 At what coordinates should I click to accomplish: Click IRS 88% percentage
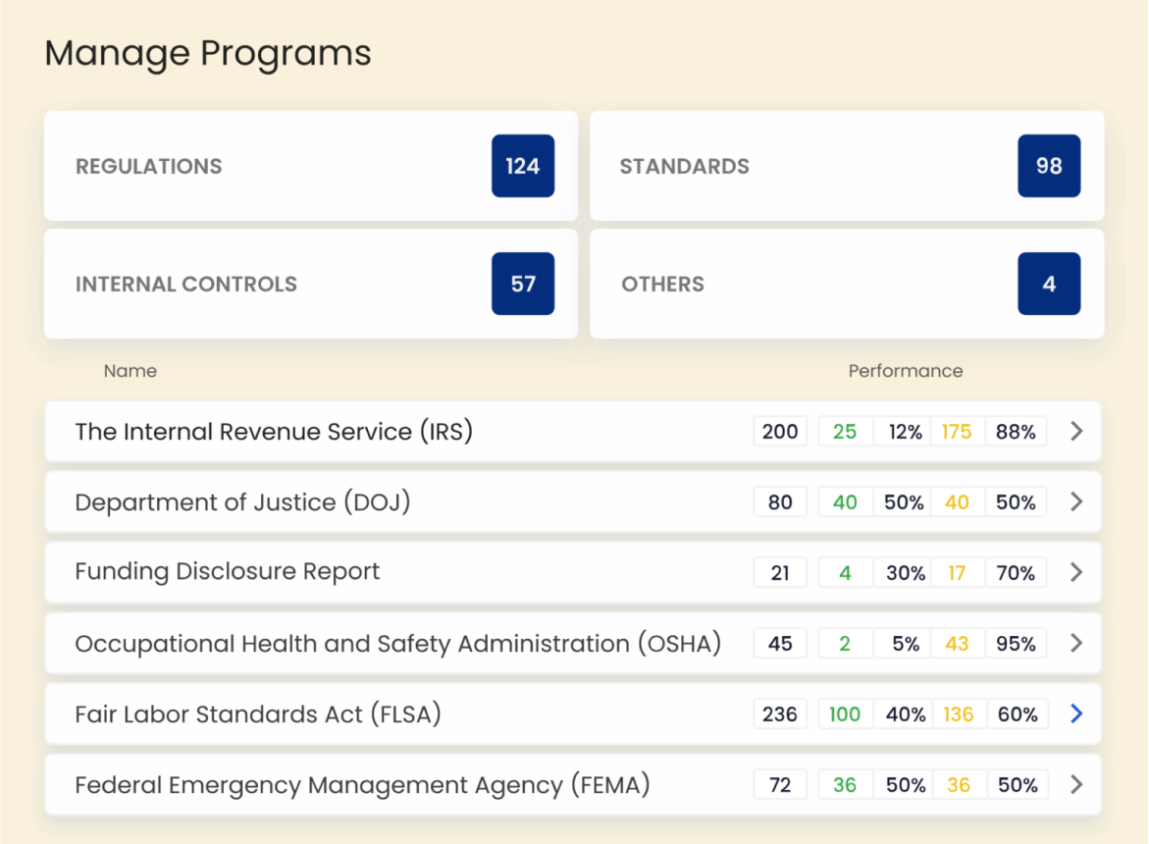point(1016,432)
